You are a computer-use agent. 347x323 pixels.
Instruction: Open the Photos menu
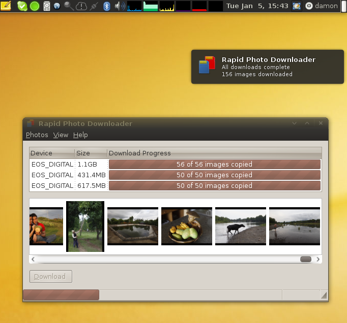pyautogui.click(x=37, y=135)
